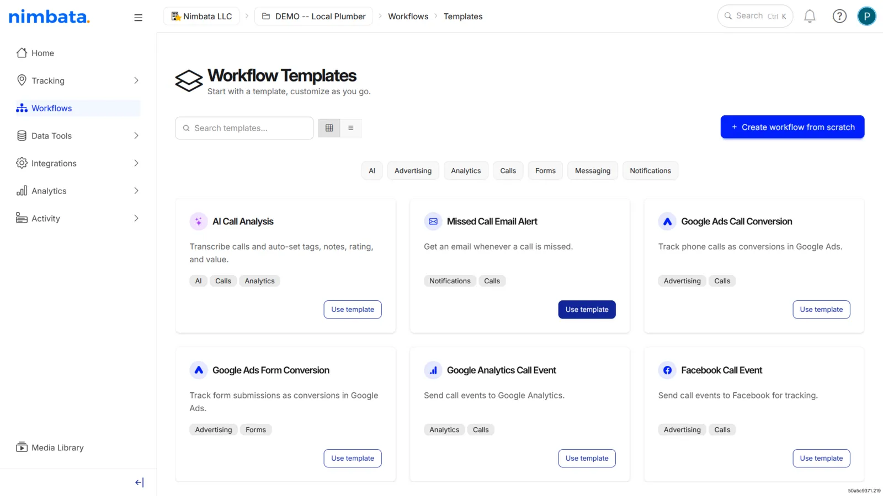
Task: Open the help question mark icon
Action: point(839,17)
